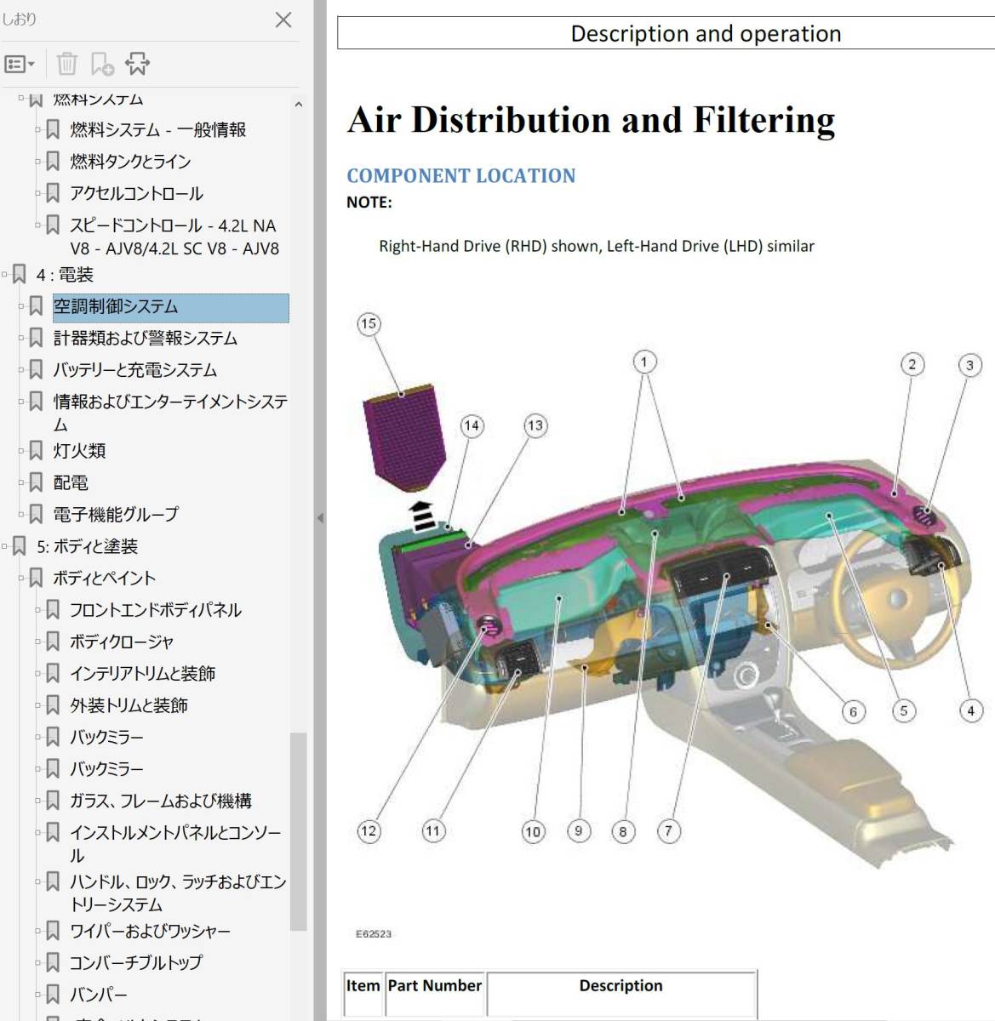Viewport: 995px width, 1021px height.
Task: Open bookmark ガラス、フレームおよび機構
Action: tap(161, 801)
